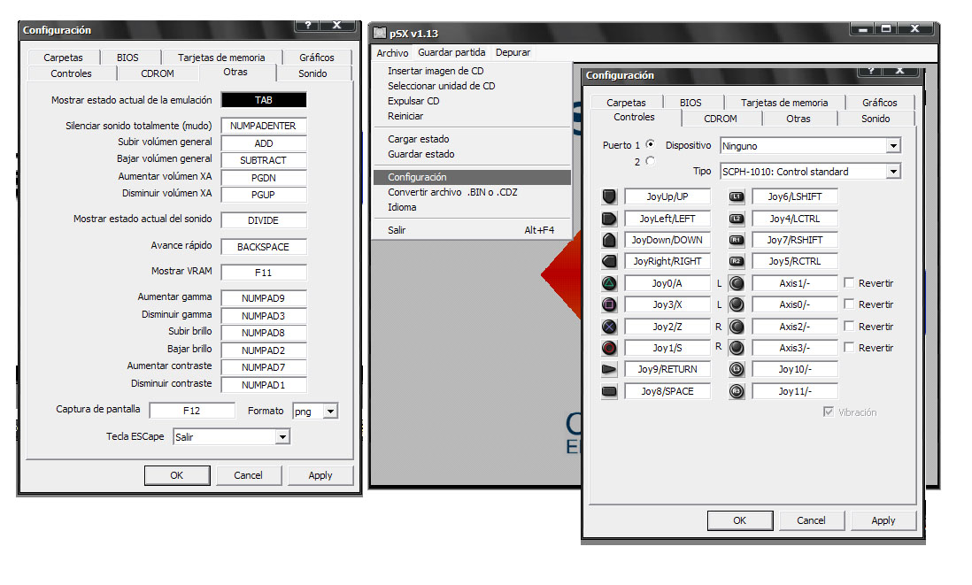Choose Configuración in the Archivo menu
The height and width of the screenshot is (585, 972).
tap(472, 177)
